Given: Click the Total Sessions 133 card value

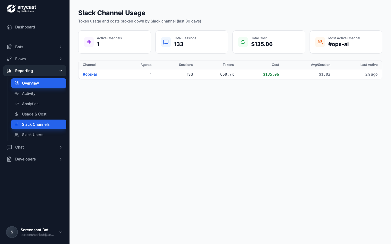Looking at the screenshot, I should tap(179, 44).
